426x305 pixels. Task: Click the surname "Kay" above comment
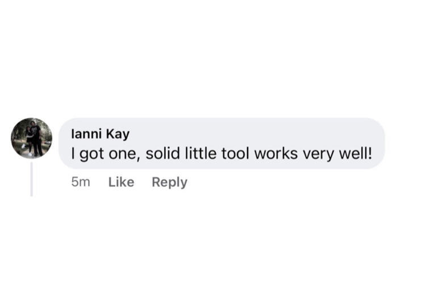coord(118,134)
